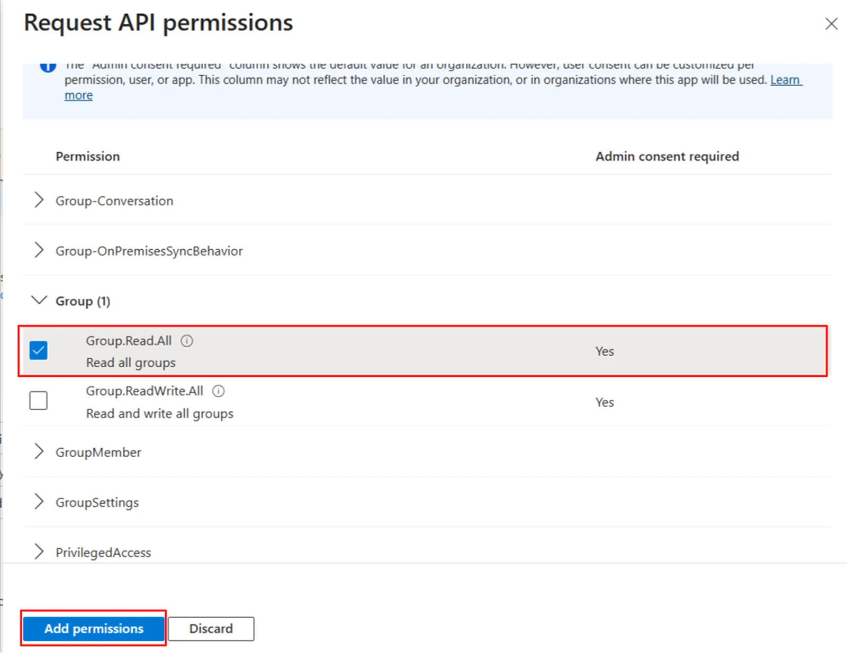The width and height of the screenshot is (847, 653).
Task: Click the info icon beside Group.ReadWrite.All
Action: pyautogui.click(x=218, y=391)
